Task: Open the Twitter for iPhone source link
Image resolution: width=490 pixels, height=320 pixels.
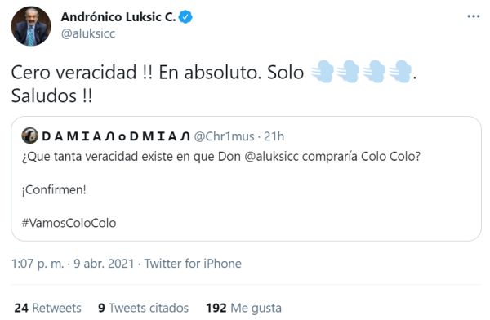Action: (193, 264)
